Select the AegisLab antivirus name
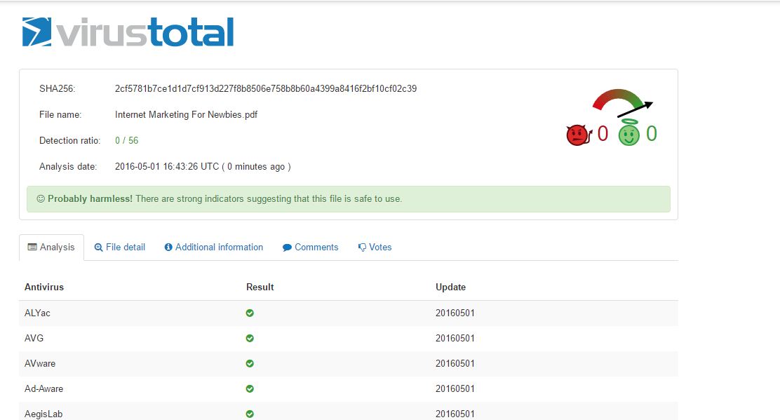 tap(43, 414)
